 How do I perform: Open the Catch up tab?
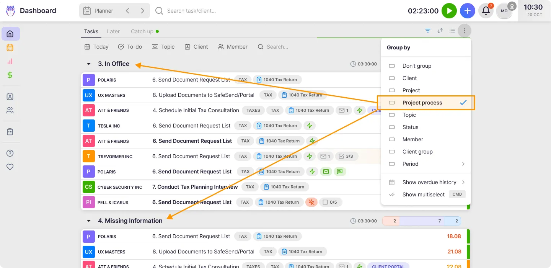tap(141, 31)
